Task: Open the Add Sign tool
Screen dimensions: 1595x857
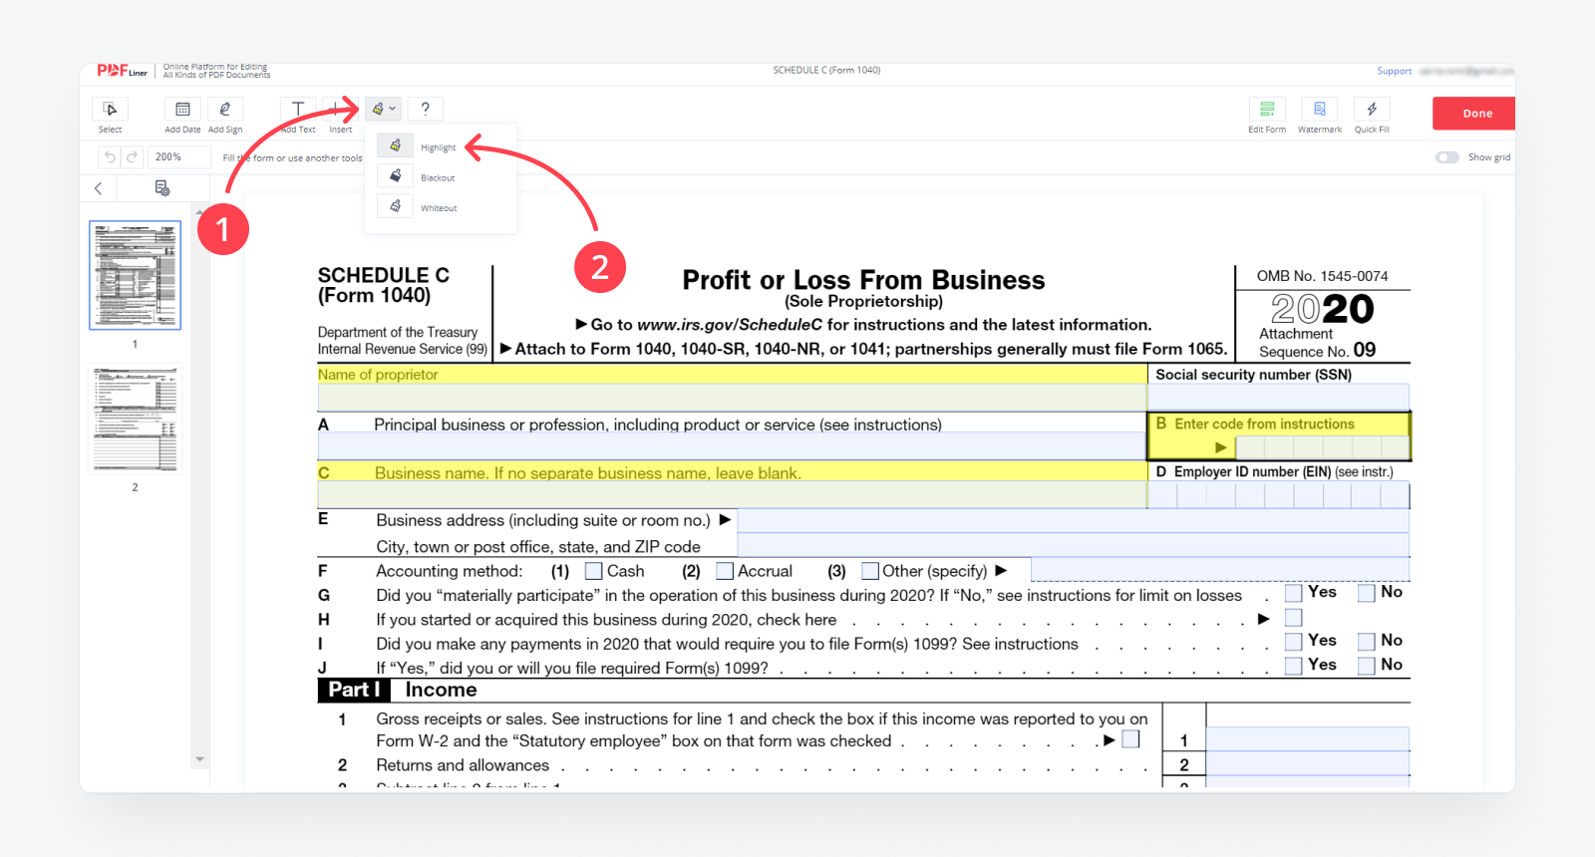Action: [225, 110]
